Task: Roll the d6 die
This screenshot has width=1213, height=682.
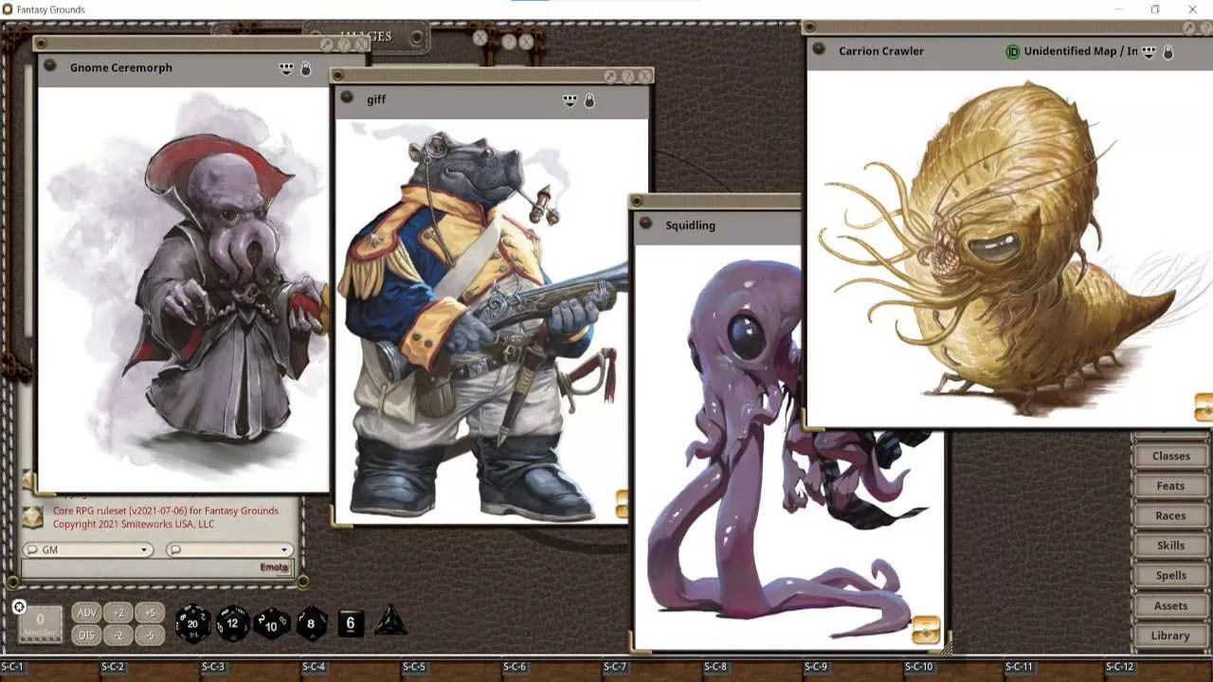Action: pos(351,623)
